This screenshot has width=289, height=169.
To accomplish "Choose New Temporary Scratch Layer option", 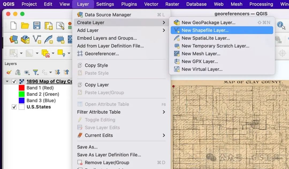I will click(x=222, y=46).
